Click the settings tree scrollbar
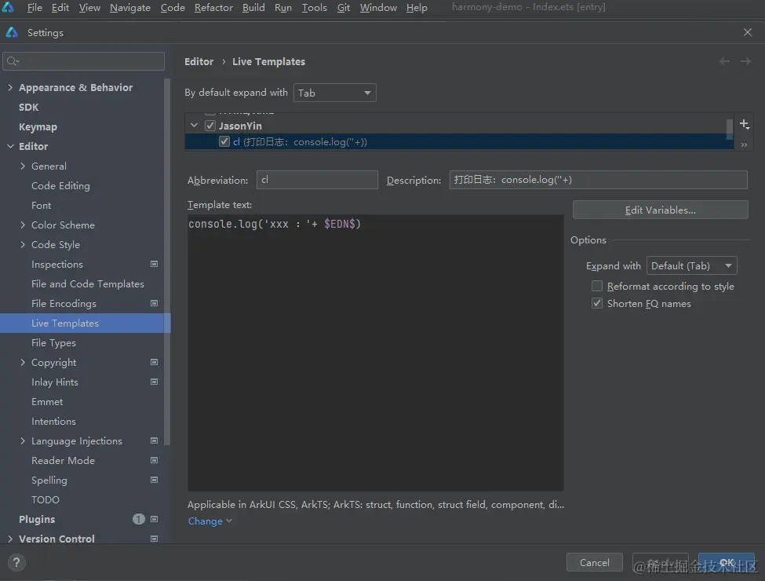The width and height of the screenshot is (765, 581). [x=167, y=261]
